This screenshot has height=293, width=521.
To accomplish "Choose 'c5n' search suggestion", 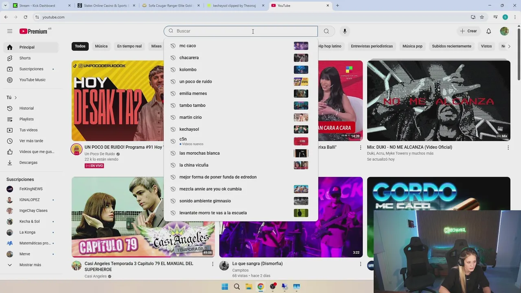I will click(x=240, y=141).
